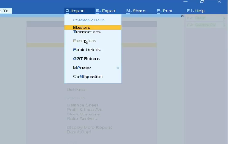The image size is (228, 144).
Task: Open Bank Details import option
Action: point(87,50)
